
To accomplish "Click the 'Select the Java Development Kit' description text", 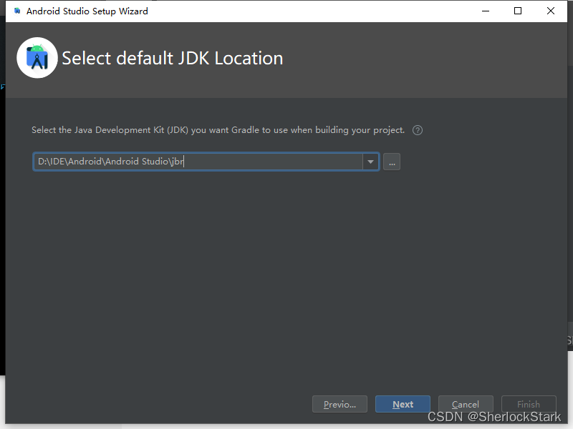I will tap(218, 130).
